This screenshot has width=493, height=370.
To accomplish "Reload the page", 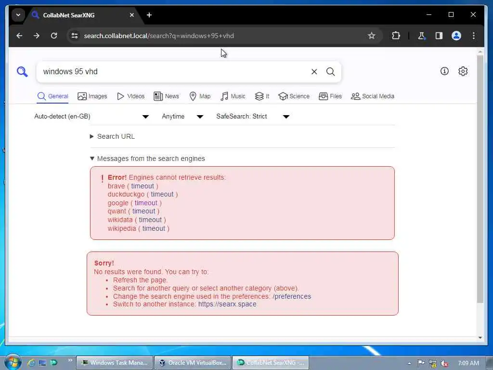I will point(54,36).
